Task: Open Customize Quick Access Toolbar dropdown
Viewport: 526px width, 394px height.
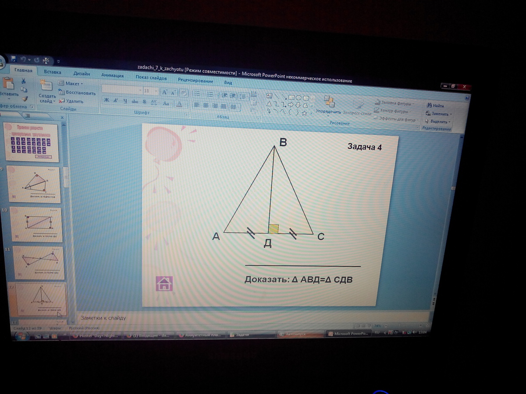Action: click(58, 61)
